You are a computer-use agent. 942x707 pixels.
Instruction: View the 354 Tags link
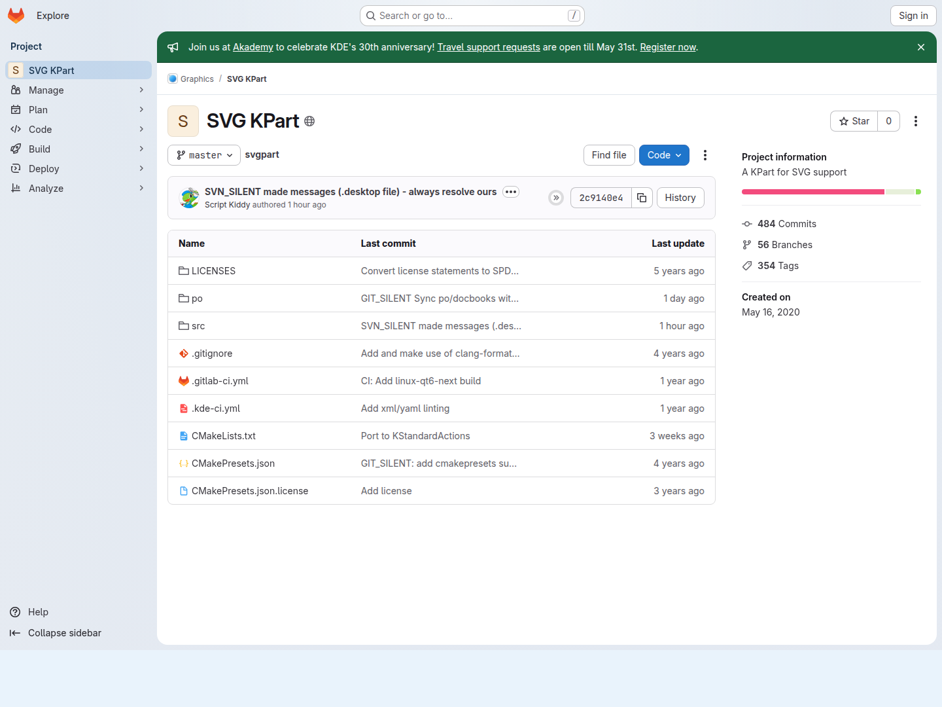click(x=778, y=266)
